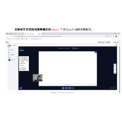Click the blue webcam sharing button
This screenshot has width=122, height=122.
pyautogui.click(x=69, y=88)
